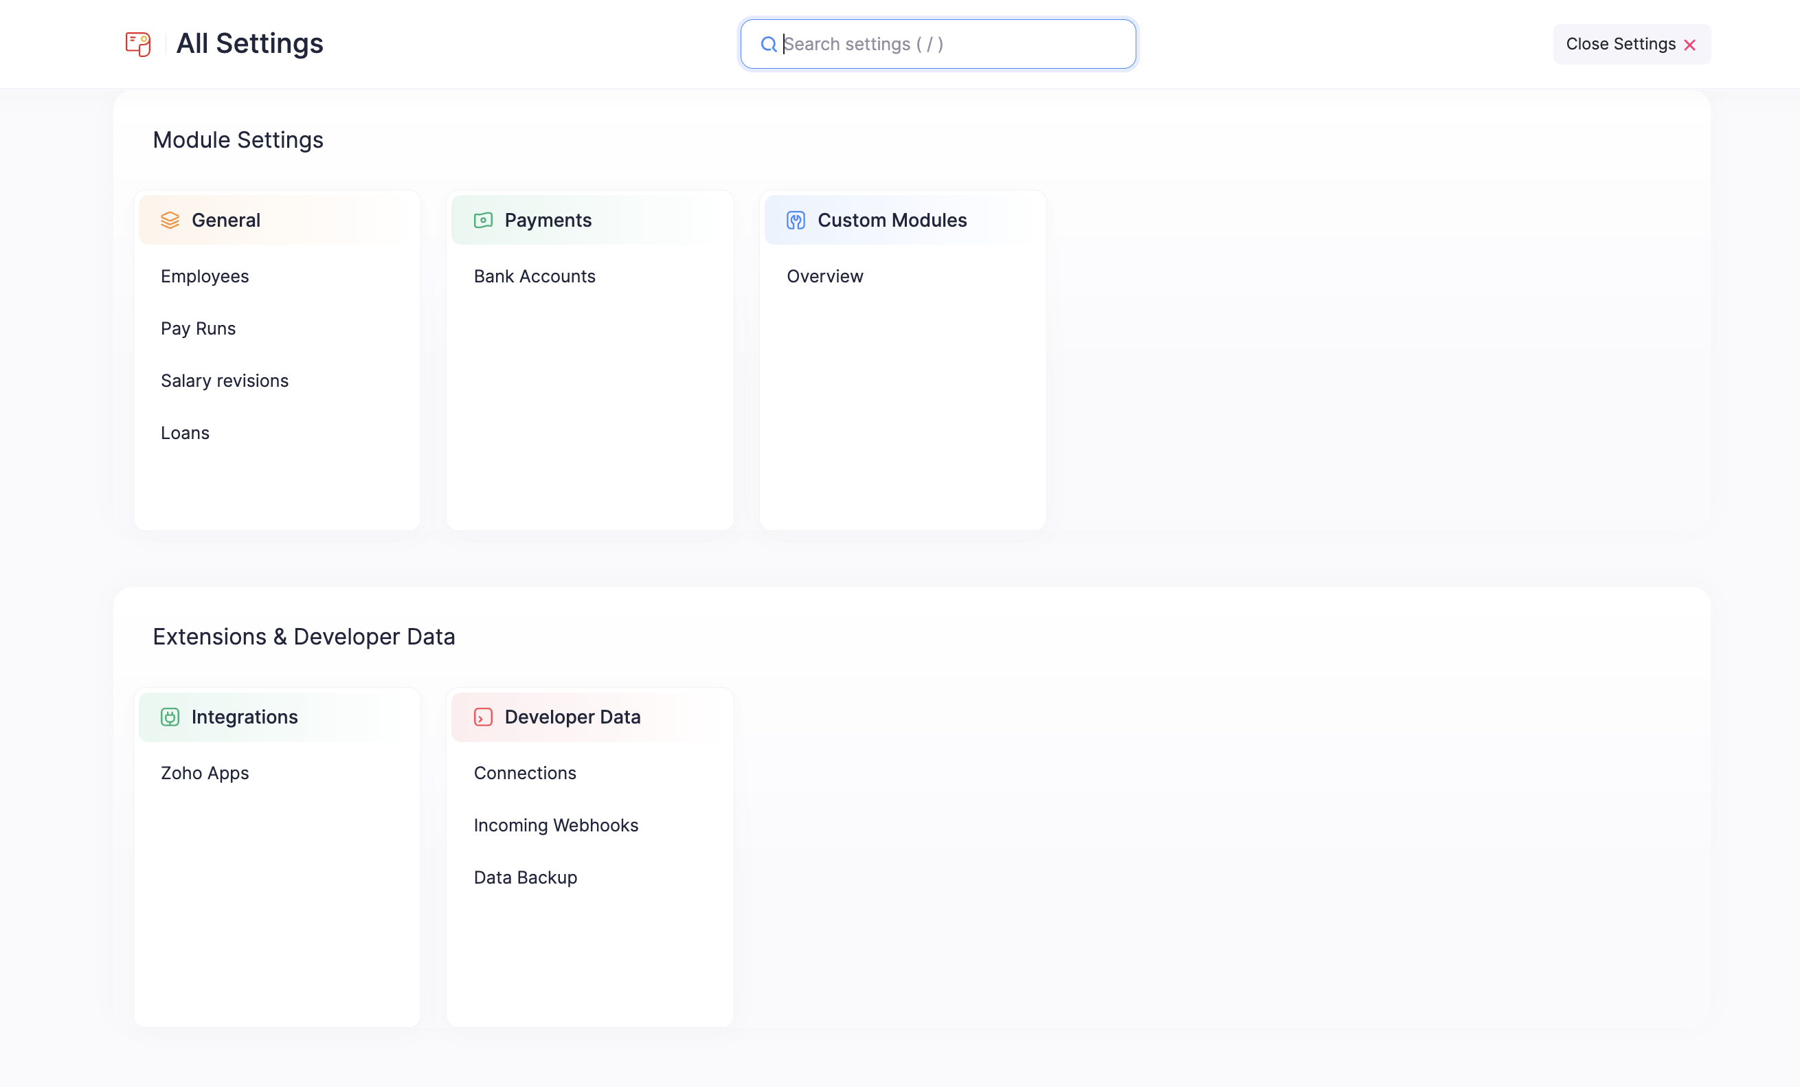Focus the Search settings field

pyautogui.click(x=949, y=45)
